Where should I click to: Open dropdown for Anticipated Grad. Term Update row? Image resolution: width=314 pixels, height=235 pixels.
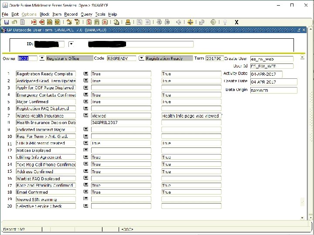tap(86, 81)
